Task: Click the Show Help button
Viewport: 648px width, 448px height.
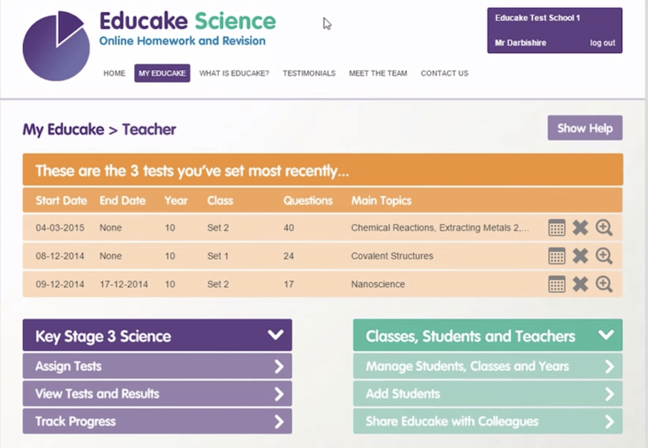Action: pyautogui.click(x=585, y=128)
